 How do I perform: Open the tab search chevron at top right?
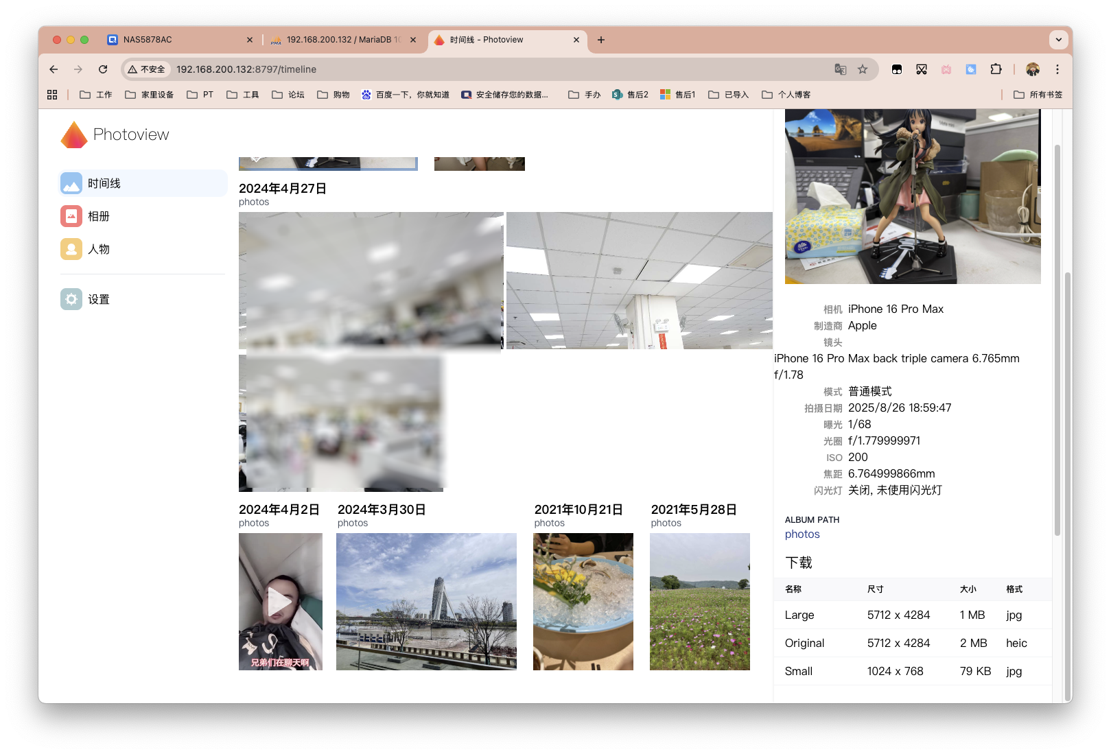(x=1059, y=39)
